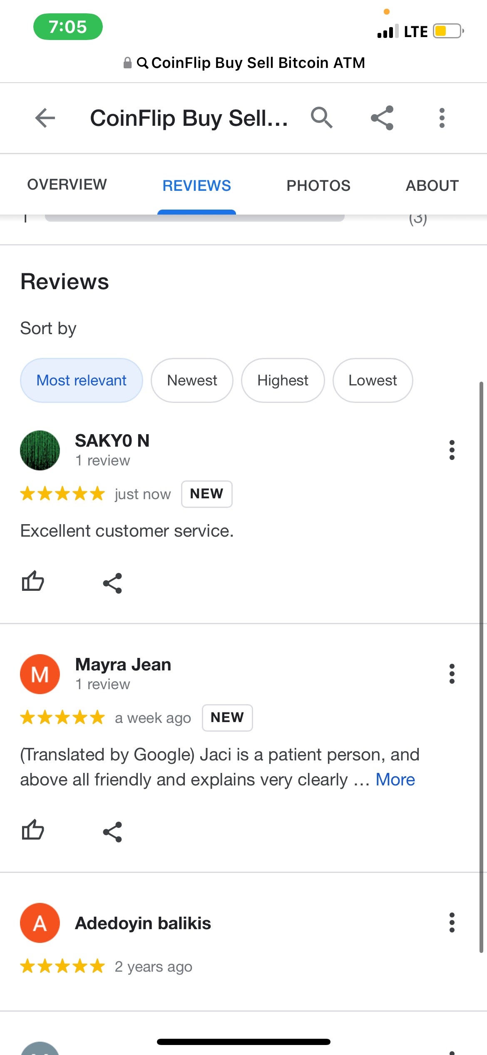Share the CoinFlip listing via the share icon
The height and width of the screenshot is (1055, 487).
(x=382, y=118)
